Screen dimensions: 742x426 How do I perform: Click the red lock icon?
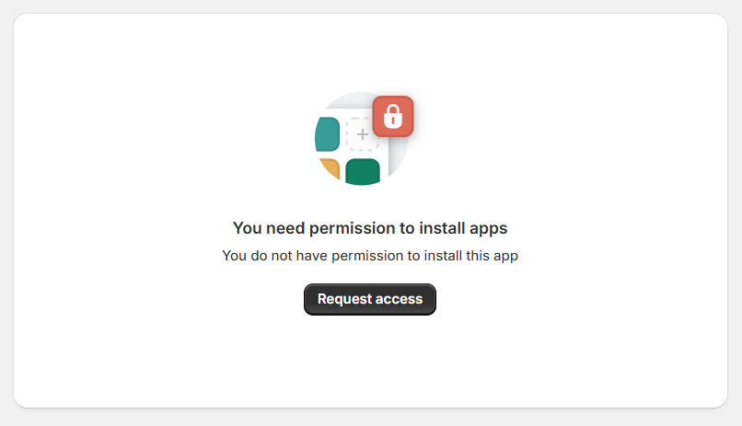tap(393, 116)
